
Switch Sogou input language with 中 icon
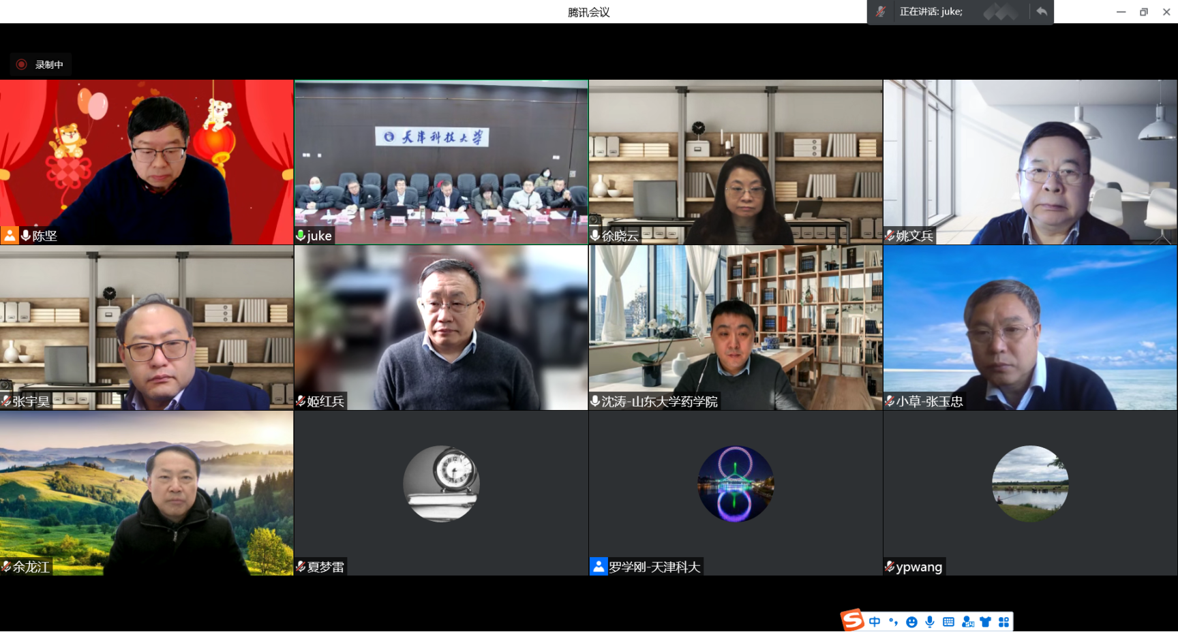point(875,622)
